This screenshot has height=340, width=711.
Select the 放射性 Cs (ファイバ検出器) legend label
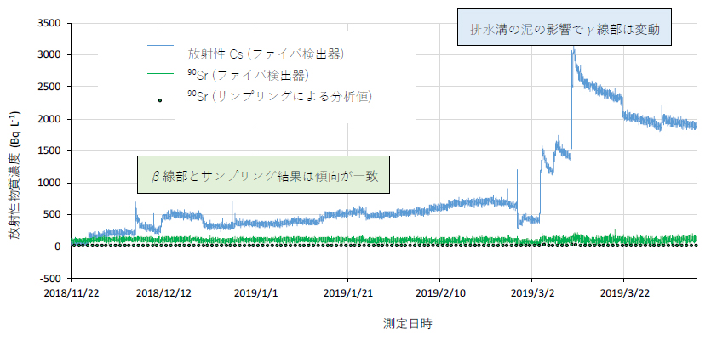(x=267, y=54)
